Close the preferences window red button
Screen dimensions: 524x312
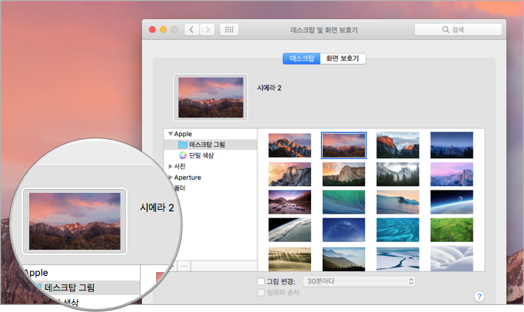click(x=152, y=29)
